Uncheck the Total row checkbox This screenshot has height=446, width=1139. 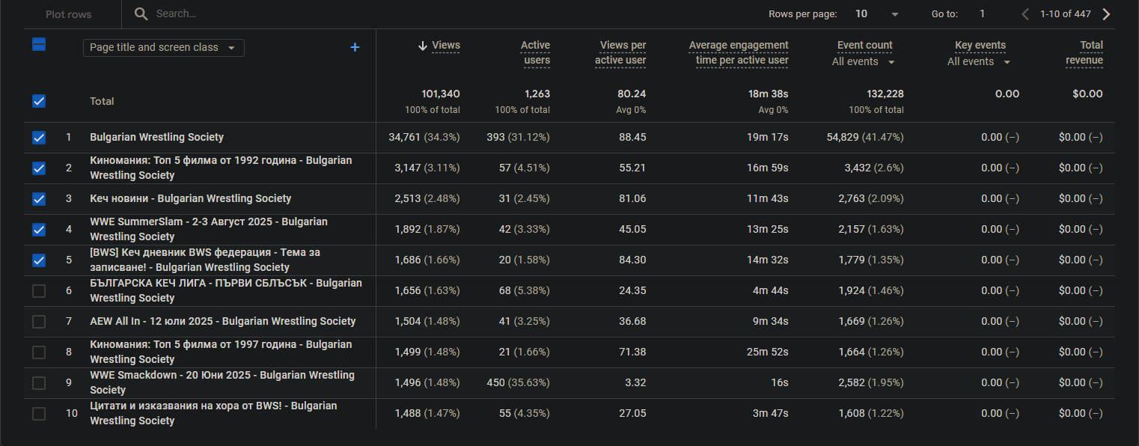point(39,101)
